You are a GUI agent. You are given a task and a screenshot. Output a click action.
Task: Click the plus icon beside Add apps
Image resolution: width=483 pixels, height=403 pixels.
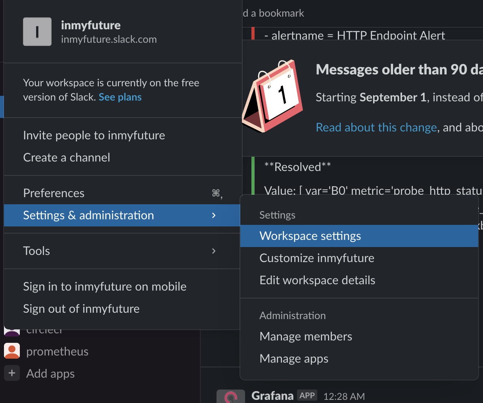point(12,373)
